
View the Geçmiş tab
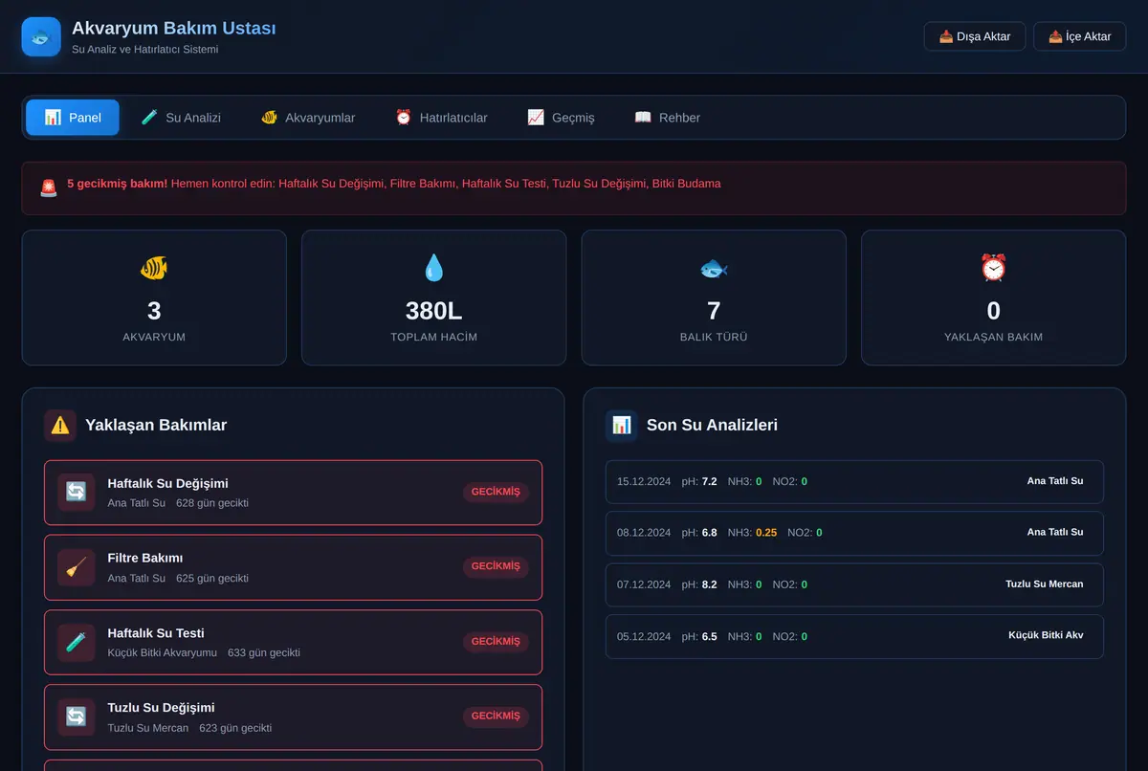click(x=561, y=118)
